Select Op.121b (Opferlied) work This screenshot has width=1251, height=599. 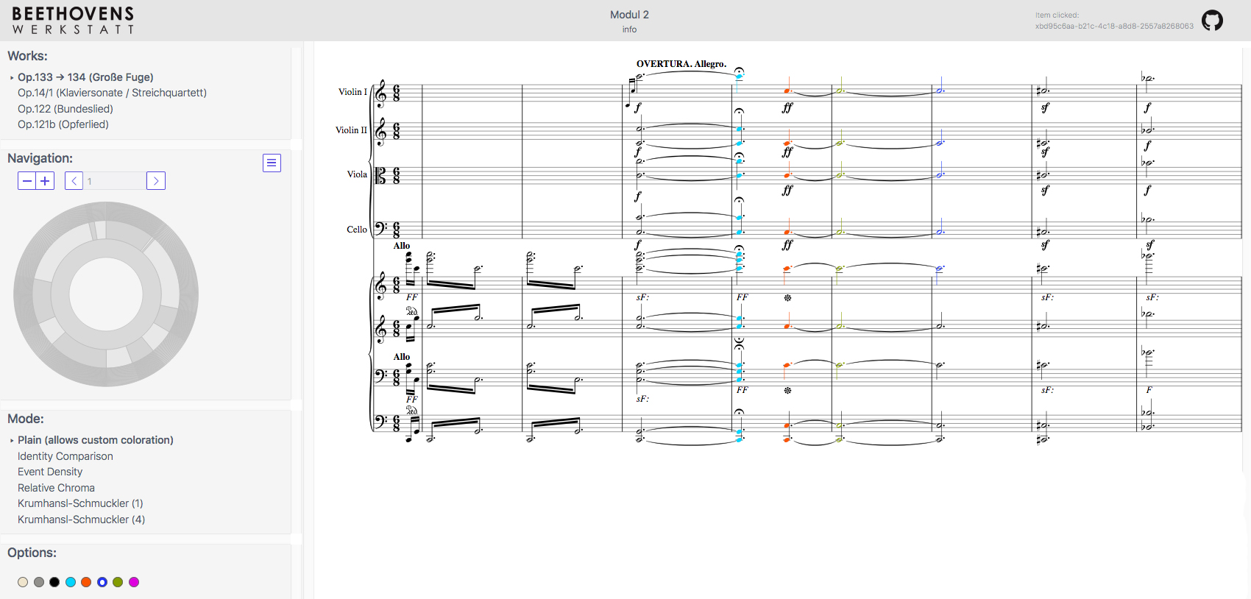[63, 124]
